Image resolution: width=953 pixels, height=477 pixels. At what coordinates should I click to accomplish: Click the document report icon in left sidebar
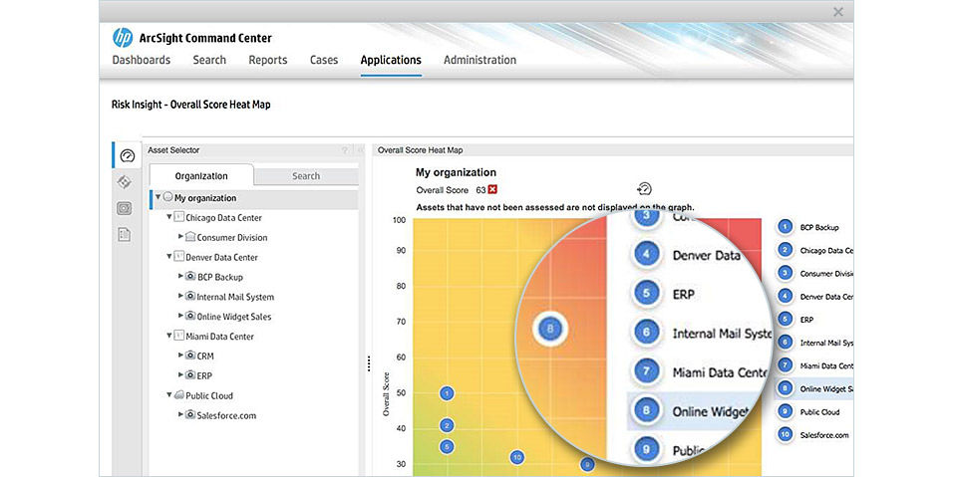click(125, 234)
